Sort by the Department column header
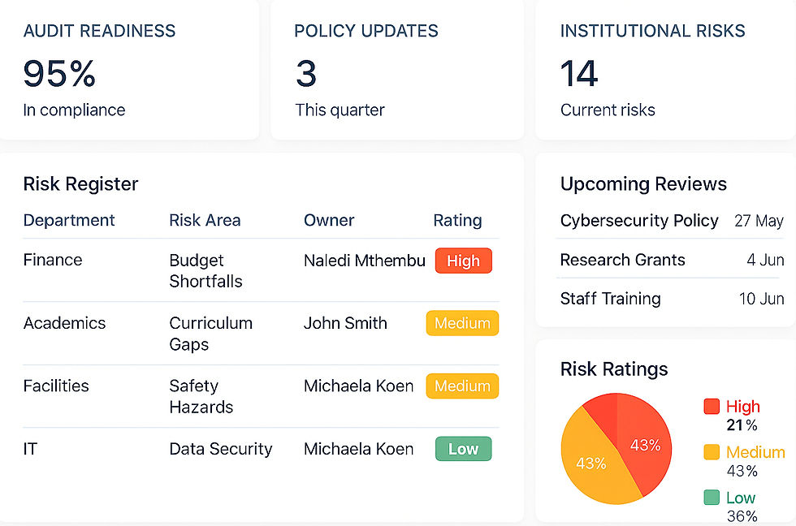The width and height of the screenshot is (796, 526). pos(69,220)
